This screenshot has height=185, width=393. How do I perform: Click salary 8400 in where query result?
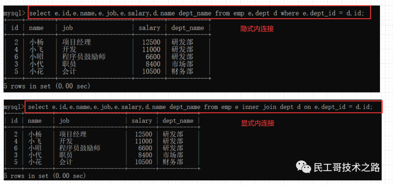[x=153, y=64]
